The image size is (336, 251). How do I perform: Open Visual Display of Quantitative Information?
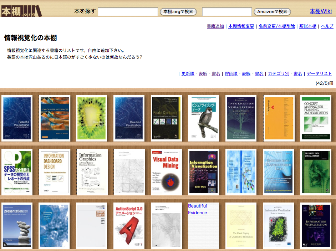tap(241, 226)
